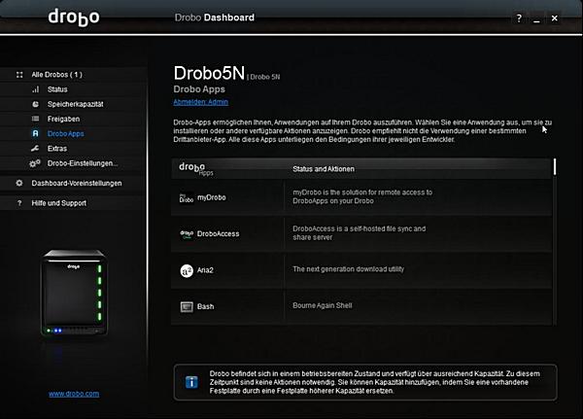583x419 pixels.
Task: Click the Drobo-Einstellungen gears icon
Action: tap(35, 163)
